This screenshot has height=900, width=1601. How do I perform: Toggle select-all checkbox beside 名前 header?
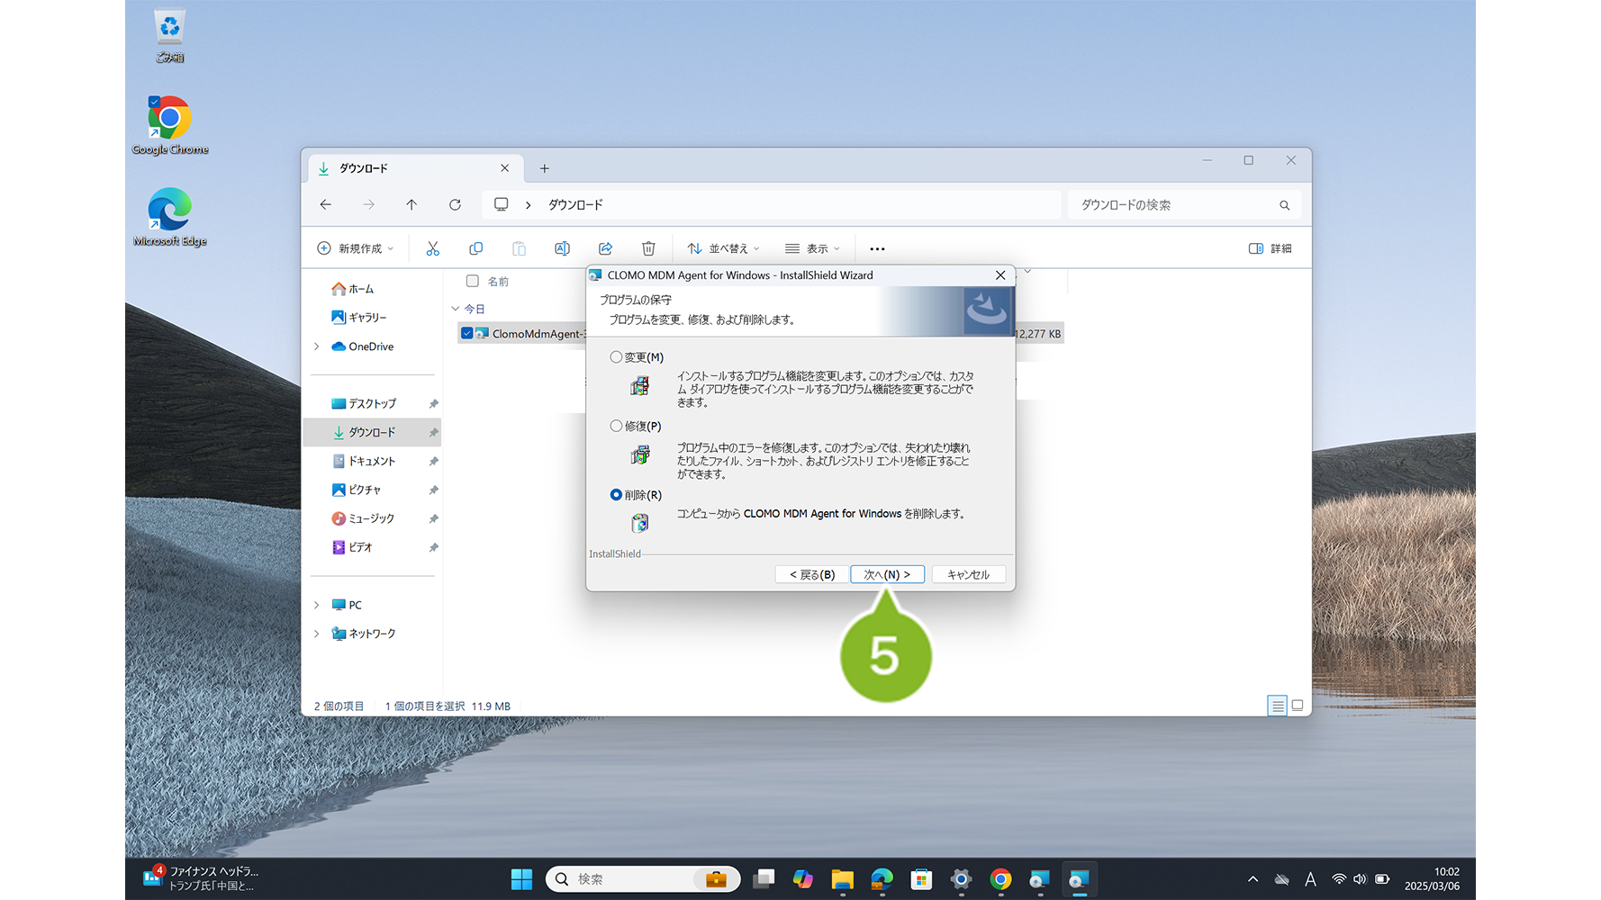[x=473, y=281]
